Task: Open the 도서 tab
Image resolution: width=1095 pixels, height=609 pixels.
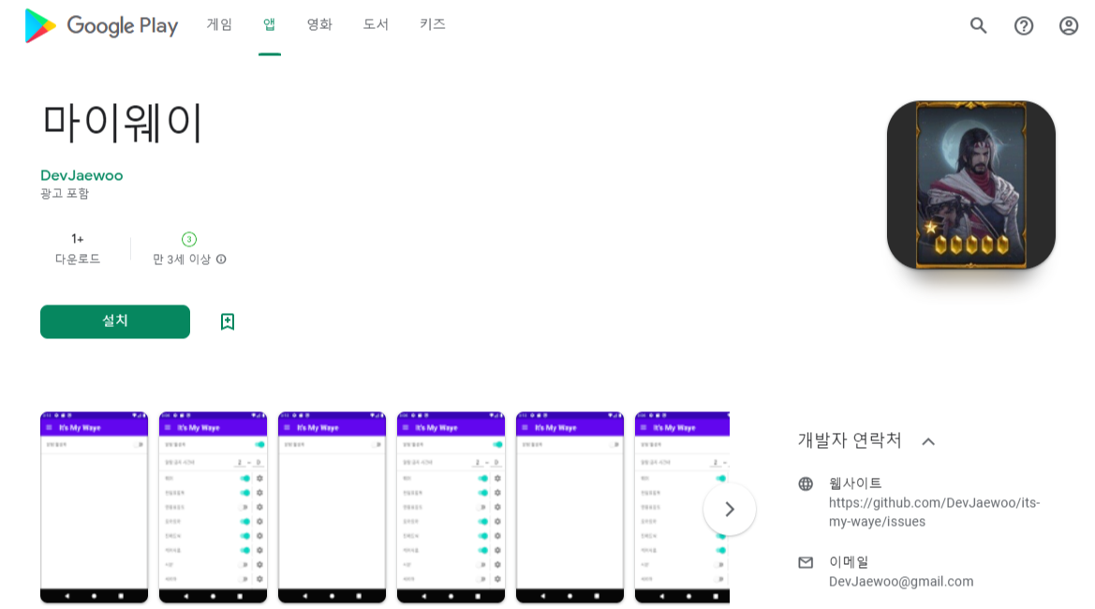Action: click(x=375, y=25)
